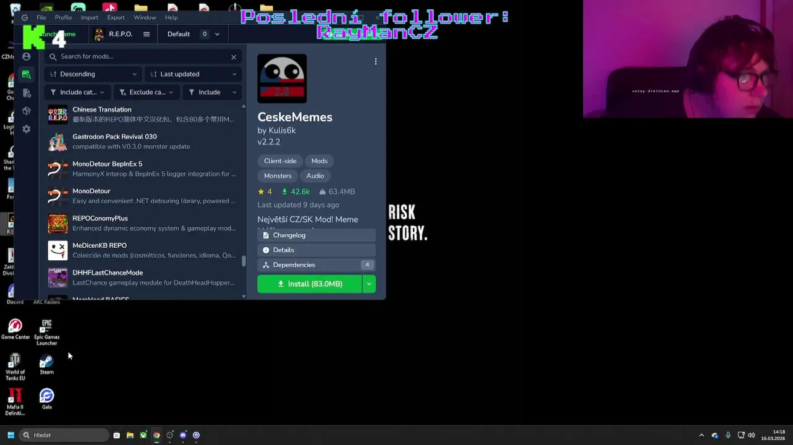Focus the Search for mods field
This screenshot has height=445, width=793.
pyautogui.click(x=143, y=56)
